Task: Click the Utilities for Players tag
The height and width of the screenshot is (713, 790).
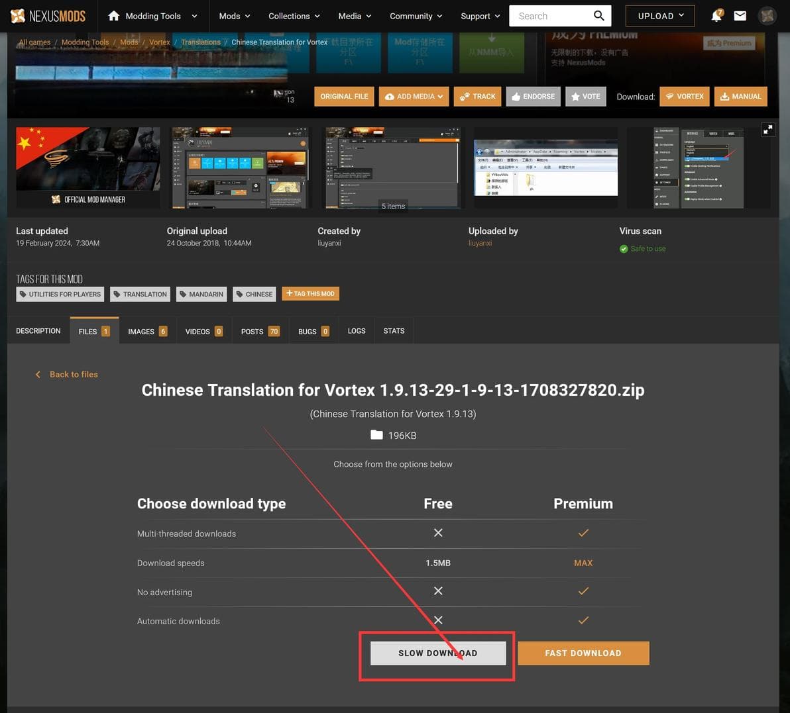Action: [x=60, y=294]
